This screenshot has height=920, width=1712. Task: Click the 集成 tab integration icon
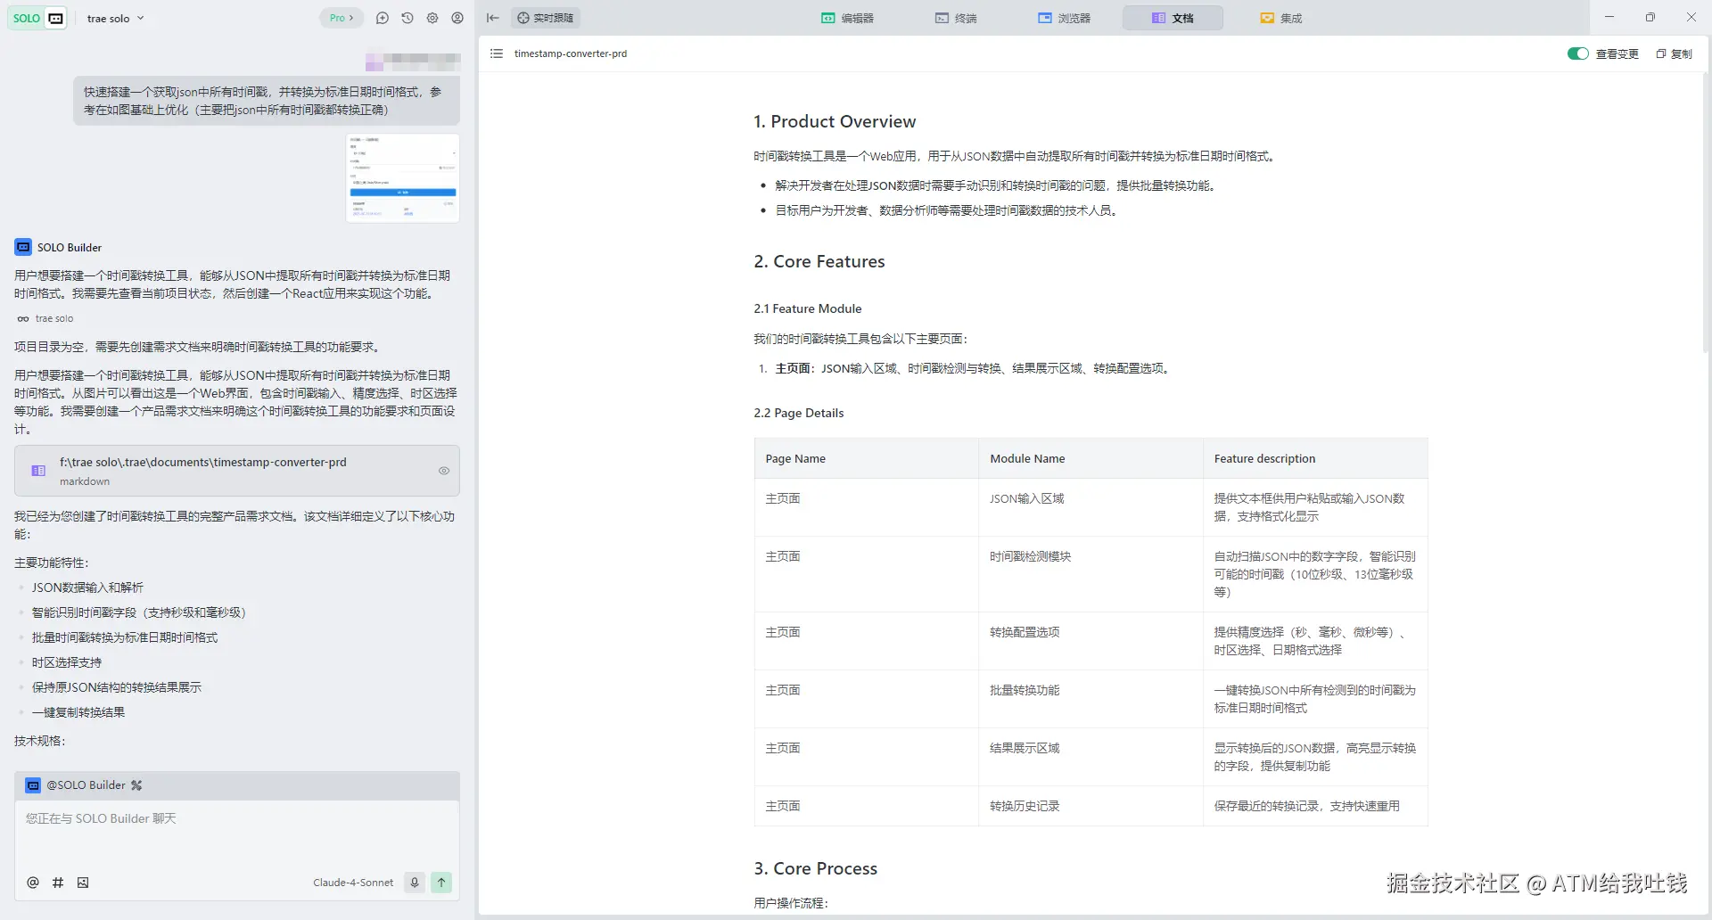pyautogui.click(x=1267, y=18)
